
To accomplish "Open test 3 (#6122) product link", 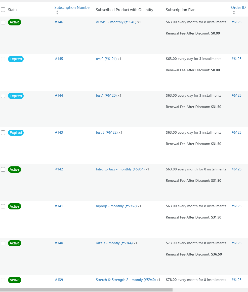I will pyautogui.click(x=107, y=132).
